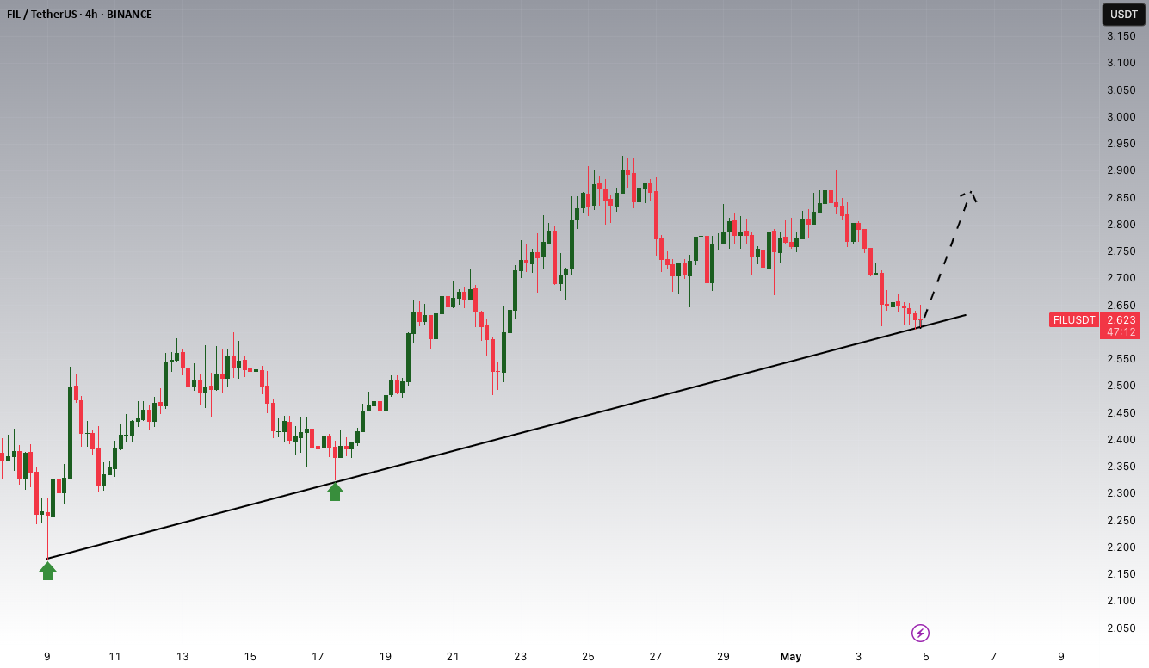Click the 25 date label on time axis
Image resolution: width=1149 pixels, height=668 pixels.
click(x=588, y=657)
